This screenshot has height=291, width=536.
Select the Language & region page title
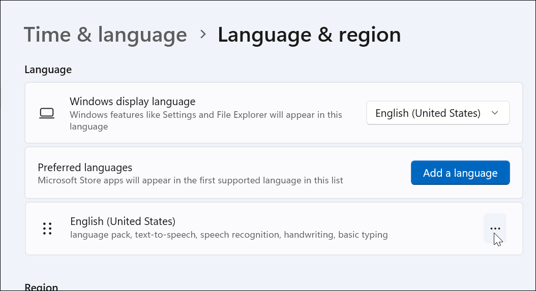click(309, 35)
